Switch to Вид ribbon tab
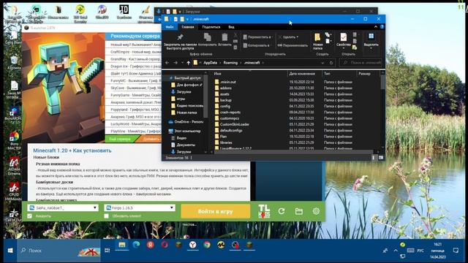 point(231,27)
